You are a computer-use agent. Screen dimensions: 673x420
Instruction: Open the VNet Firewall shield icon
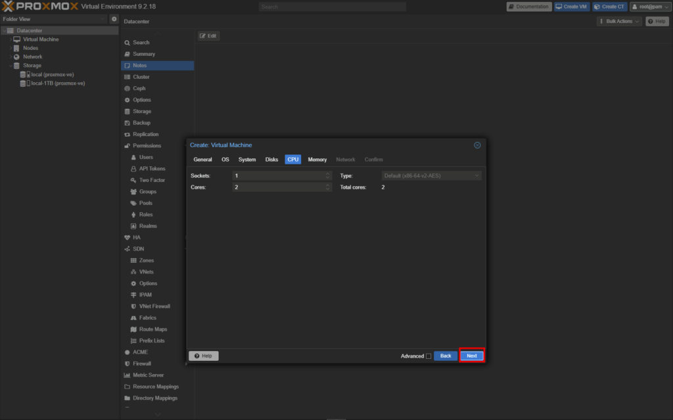pyautogui.click(x=133, y=306)
